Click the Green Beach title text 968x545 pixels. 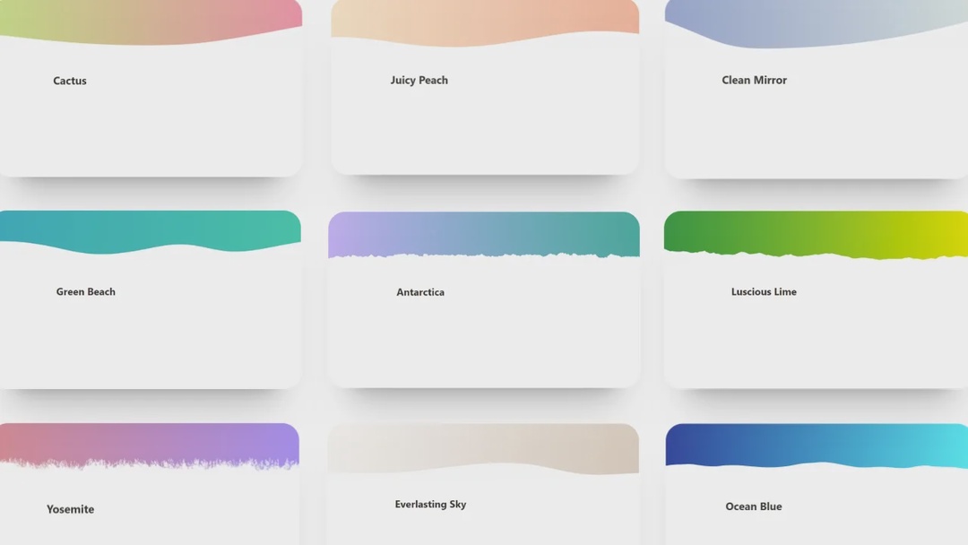pyautogui.click(x=85, y=291)
